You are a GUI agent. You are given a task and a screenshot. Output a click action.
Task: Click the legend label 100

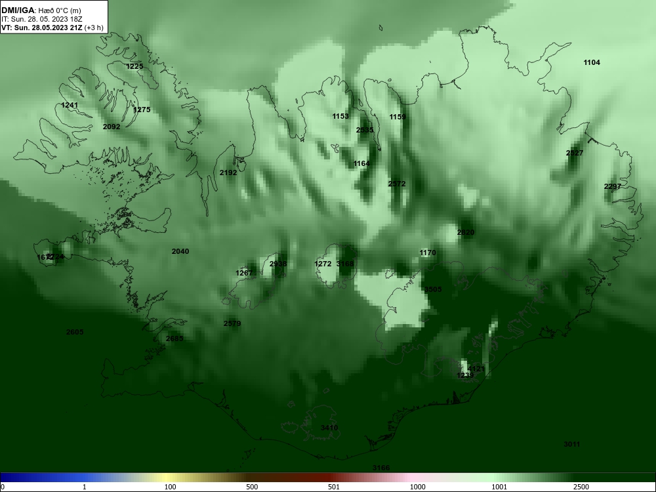coord(170,487)
